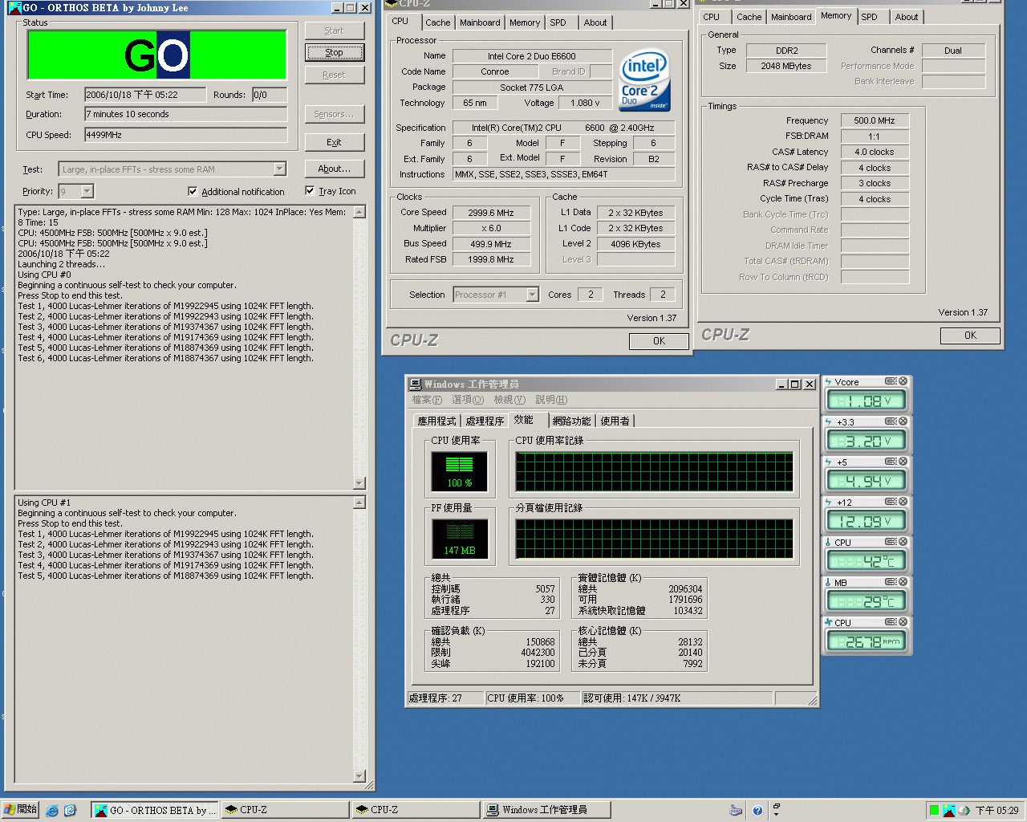Viewport: 1027px width, 822px height.
Task: Click the About... button in ORTHOS
Action: pos(335,169)
